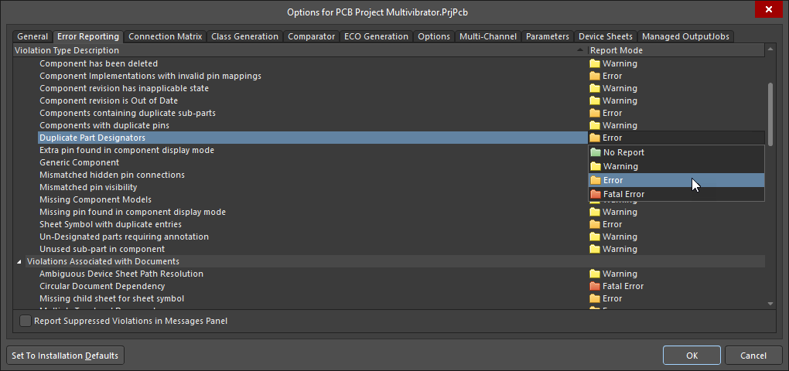Click Set To Installation Defaults button

point(65,356)
